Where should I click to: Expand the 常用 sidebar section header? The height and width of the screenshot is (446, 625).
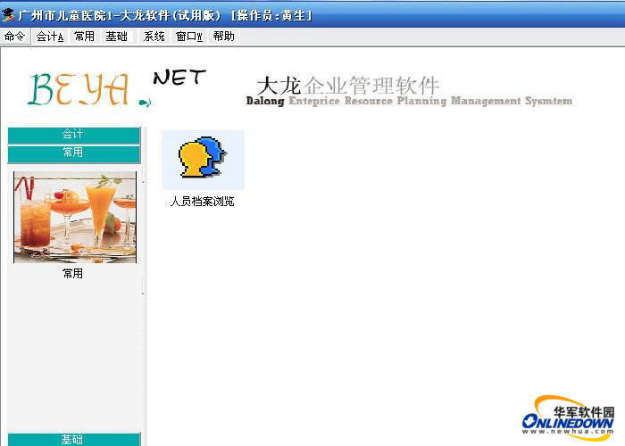[x=74, y=153]
